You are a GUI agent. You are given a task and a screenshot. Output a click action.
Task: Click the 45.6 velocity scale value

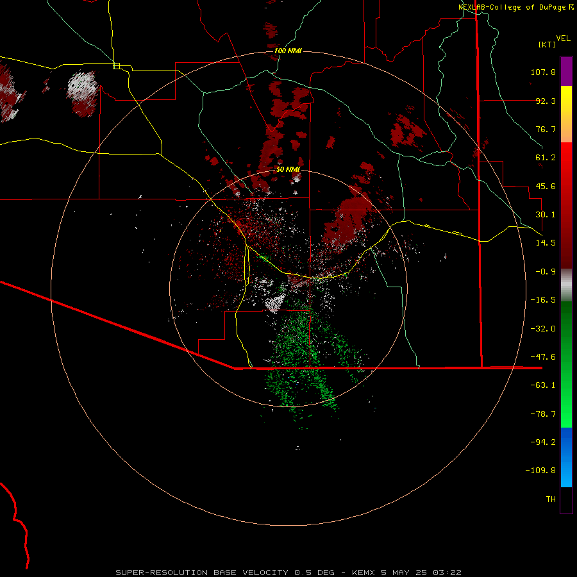coord(546,186)
